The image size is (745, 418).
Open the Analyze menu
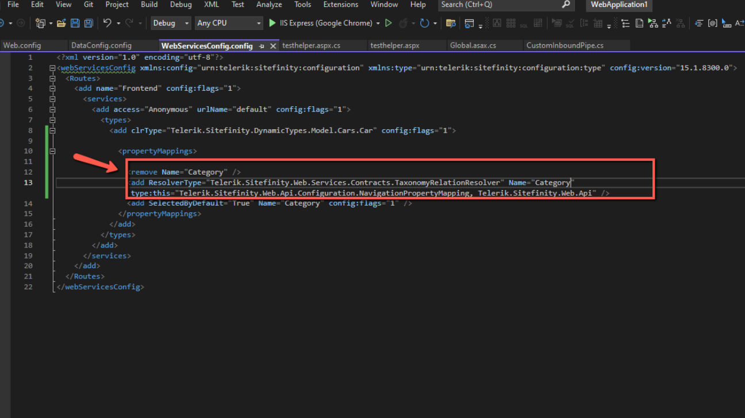(269, 5)
